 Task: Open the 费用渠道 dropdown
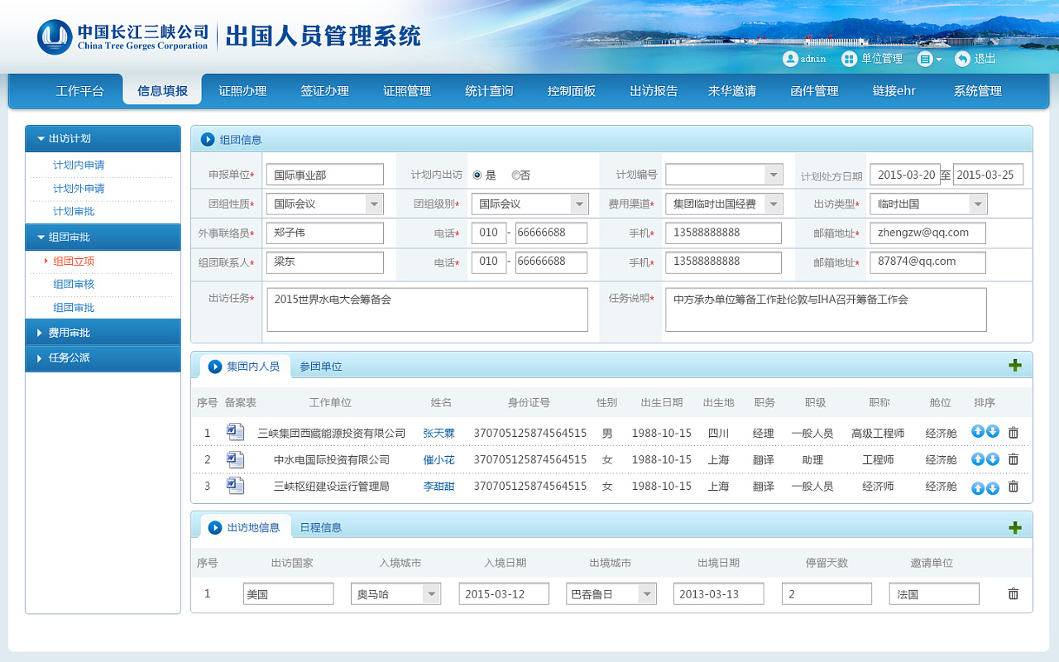pos(773,203)
